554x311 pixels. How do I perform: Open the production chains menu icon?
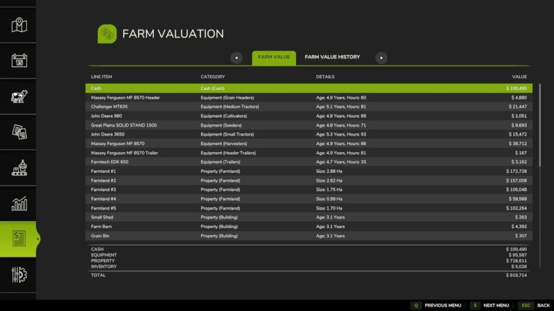[18, 167]
